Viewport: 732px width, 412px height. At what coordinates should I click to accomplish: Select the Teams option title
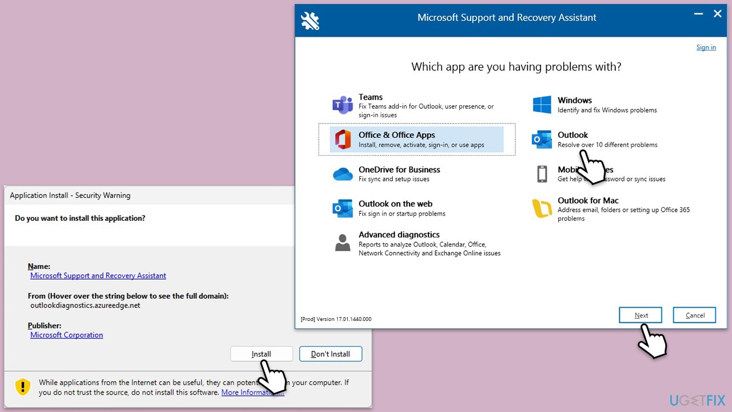tap(371, 97)
